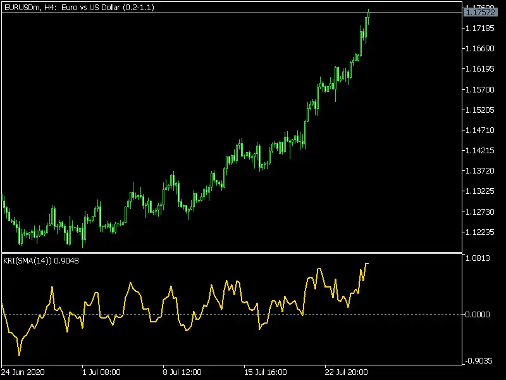The height and width of the screenshot is (380, 506).
Task: Click the latest candlestick at chart top
Action: [369, 15]
